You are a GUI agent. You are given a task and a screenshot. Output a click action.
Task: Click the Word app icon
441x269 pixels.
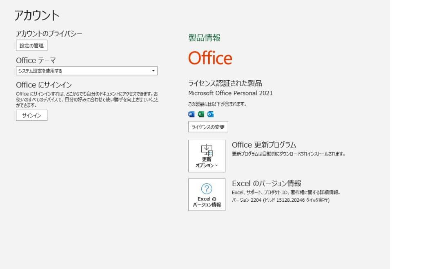point(191,114)
